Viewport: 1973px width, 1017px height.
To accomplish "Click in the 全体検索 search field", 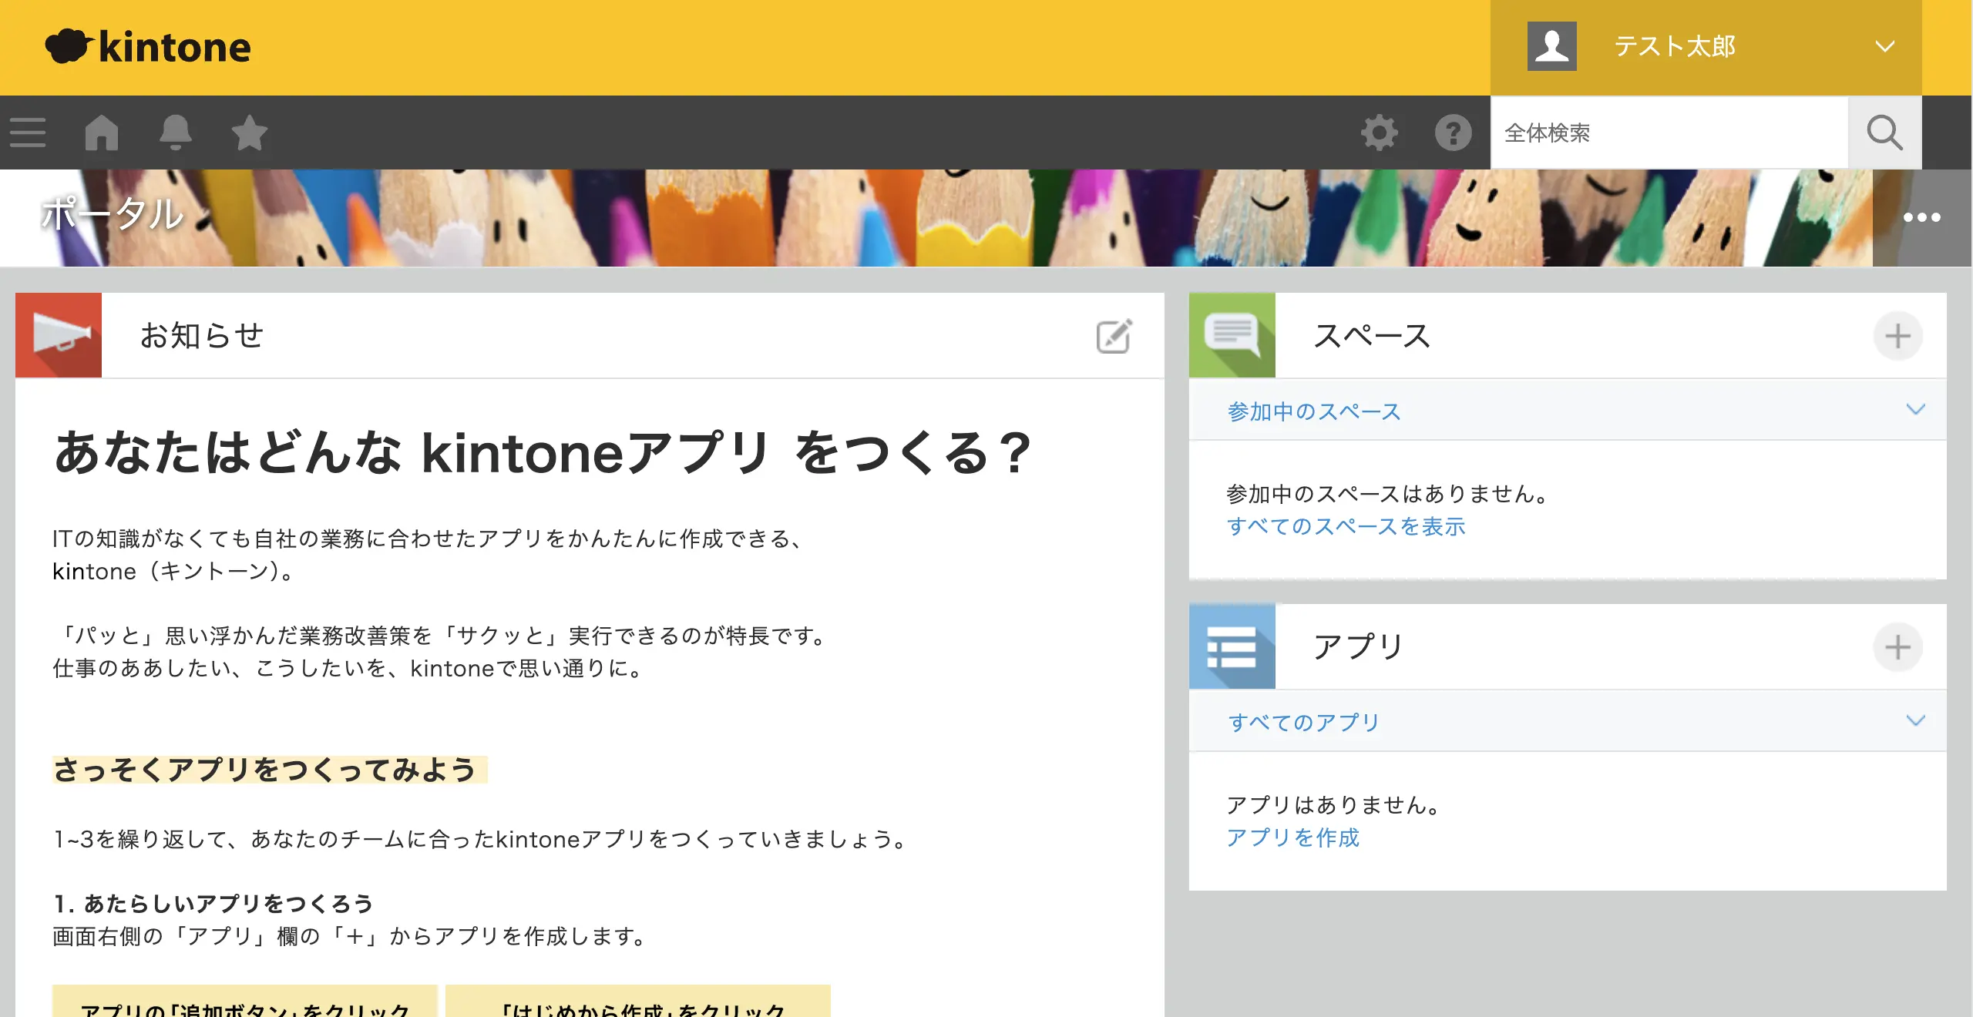I will click(x=1669, y=133).
